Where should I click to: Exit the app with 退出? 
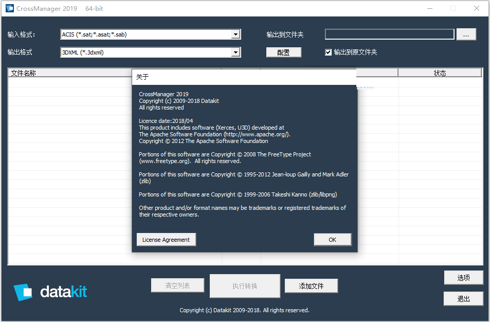coord(463,299)
